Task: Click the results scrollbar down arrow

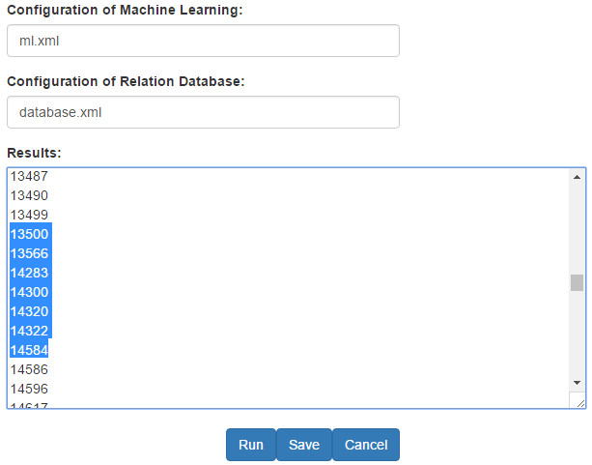Action: pyautogui.click(x=577, y=383)
